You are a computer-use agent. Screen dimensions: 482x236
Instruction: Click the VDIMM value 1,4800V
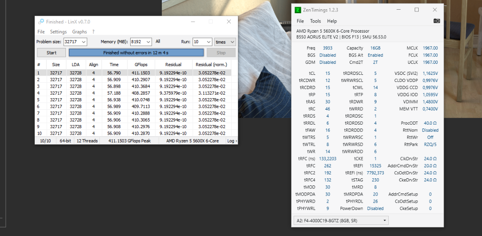coord(430,102)
